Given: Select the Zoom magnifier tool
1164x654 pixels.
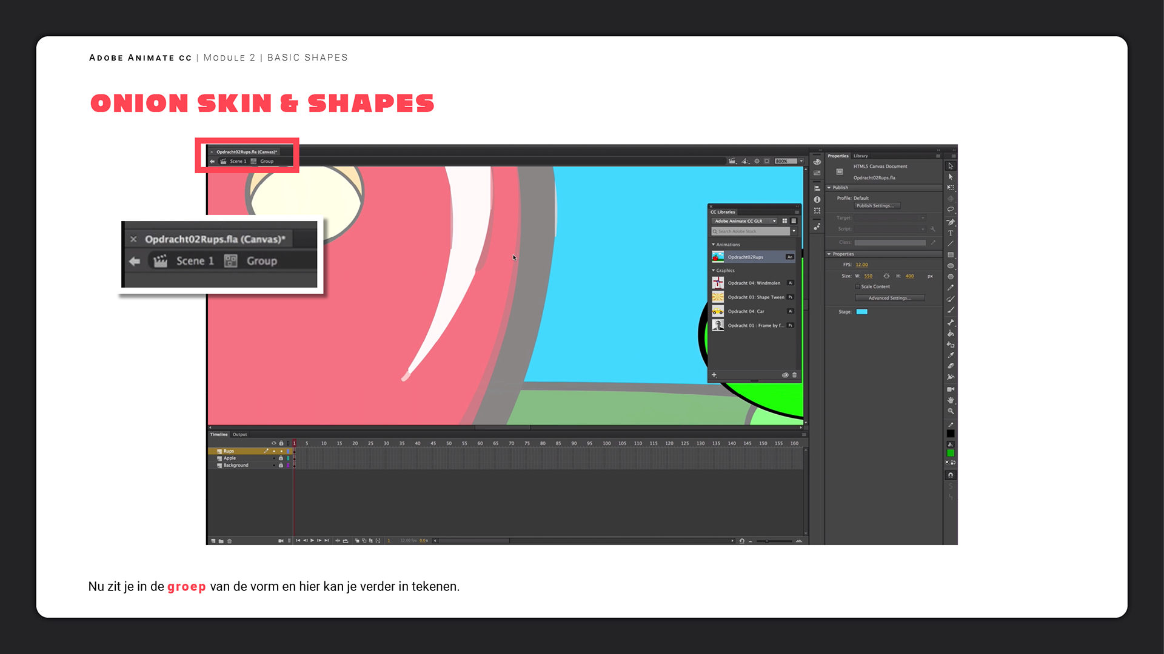Looking at the screenshot, I should (x=951, y=411).
